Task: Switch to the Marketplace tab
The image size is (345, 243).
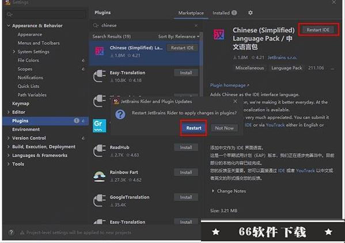Action: (x=191, y=13)
